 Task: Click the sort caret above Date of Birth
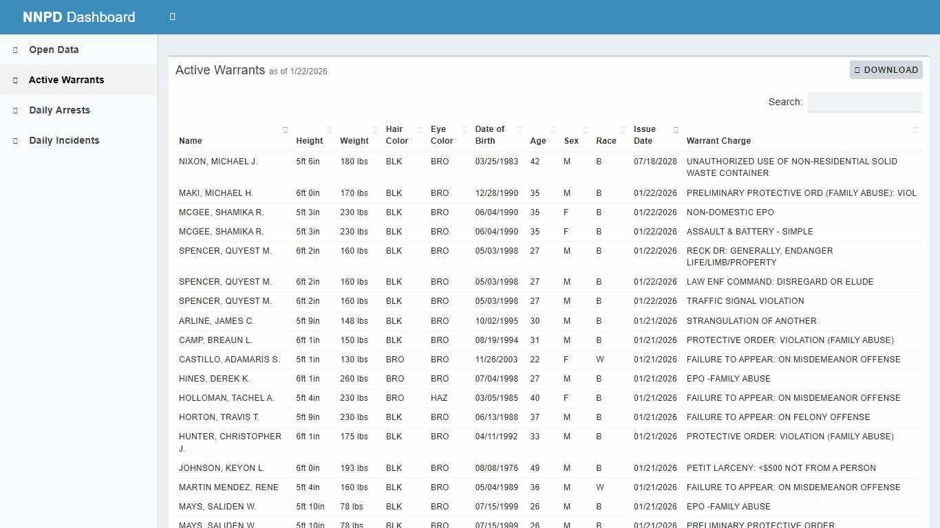[x=520, y=129]
